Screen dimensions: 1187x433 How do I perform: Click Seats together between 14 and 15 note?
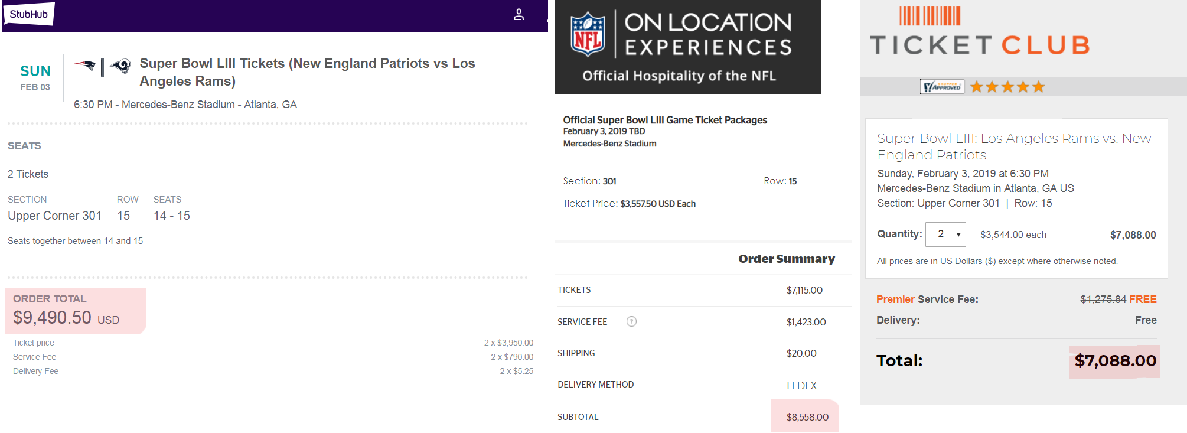(75, 241)
